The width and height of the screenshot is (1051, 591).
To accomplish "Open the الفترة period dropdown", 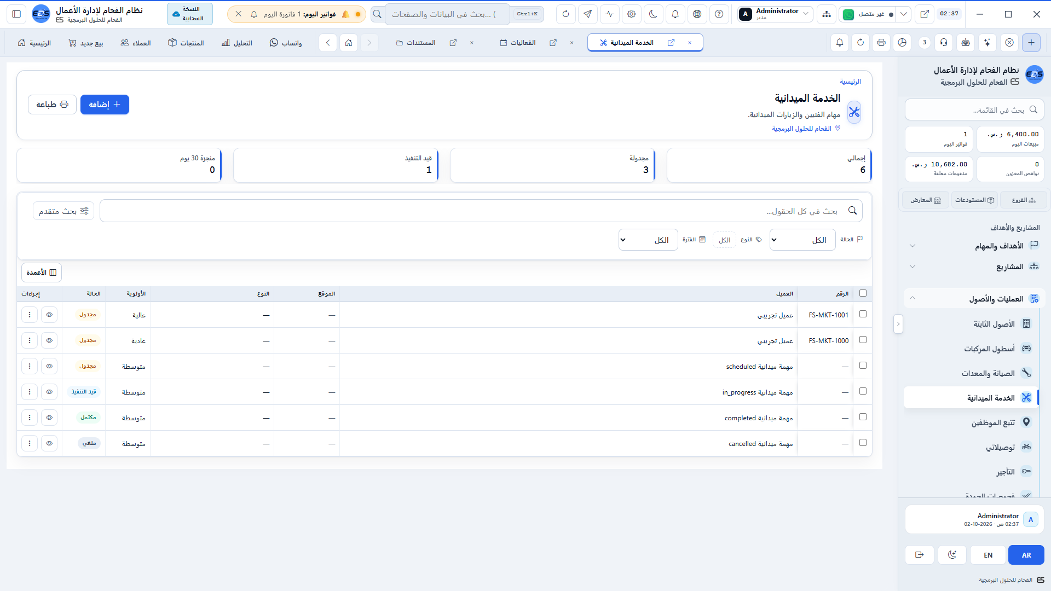I will (648, 240).
